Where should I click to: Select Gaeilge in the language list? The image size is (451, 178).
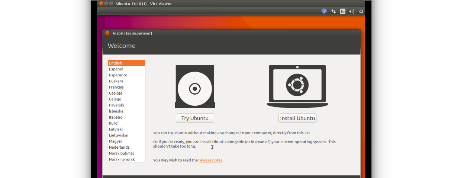(x=126, y=93)
